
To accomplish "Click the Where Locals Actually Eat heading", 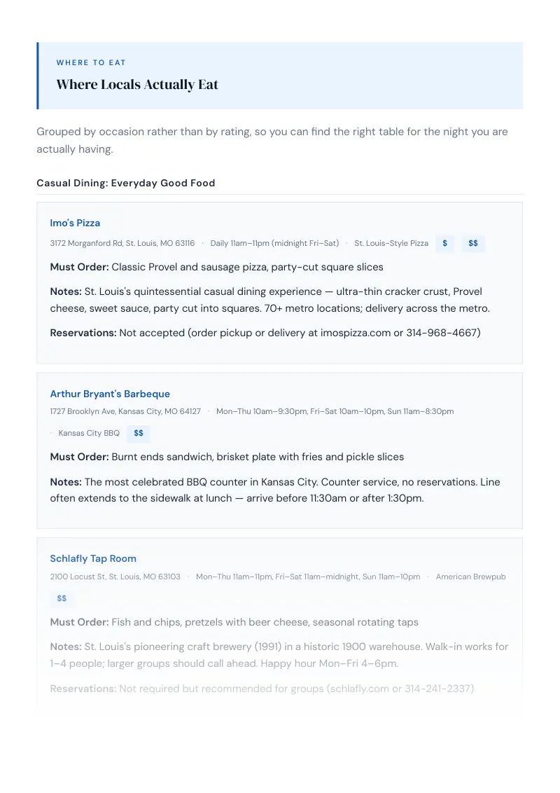I will [137, 85].
